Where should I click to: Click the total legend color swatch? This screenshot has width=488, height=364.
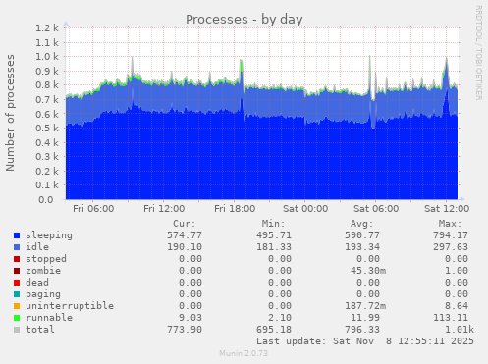point(17,330)
